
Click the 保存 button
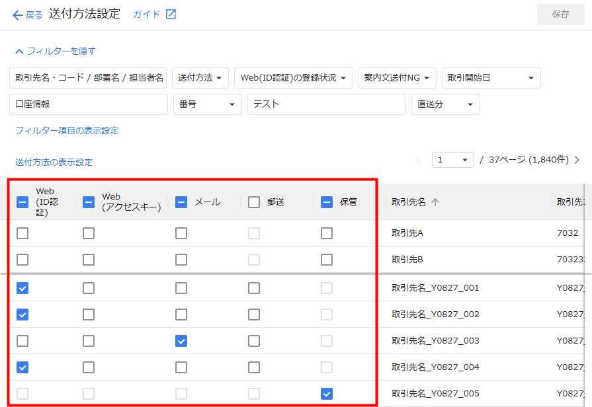pyautogui.click(x=560, y=15)
